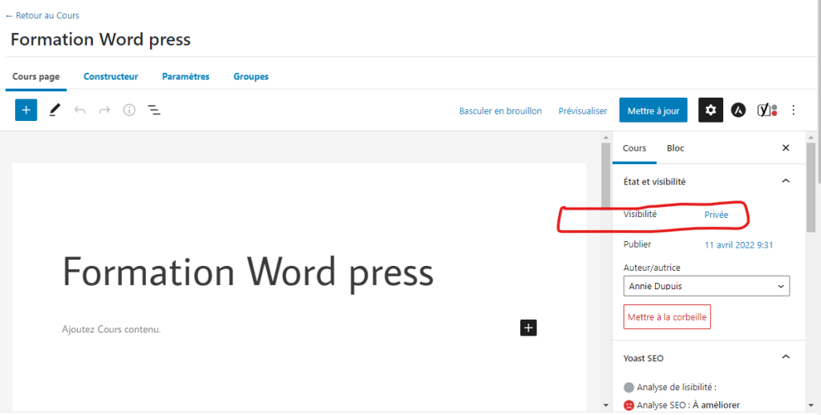Screen dimensions: 821x415
Task: Toggle the settings gear sidebar button
Action: (710, 111)
